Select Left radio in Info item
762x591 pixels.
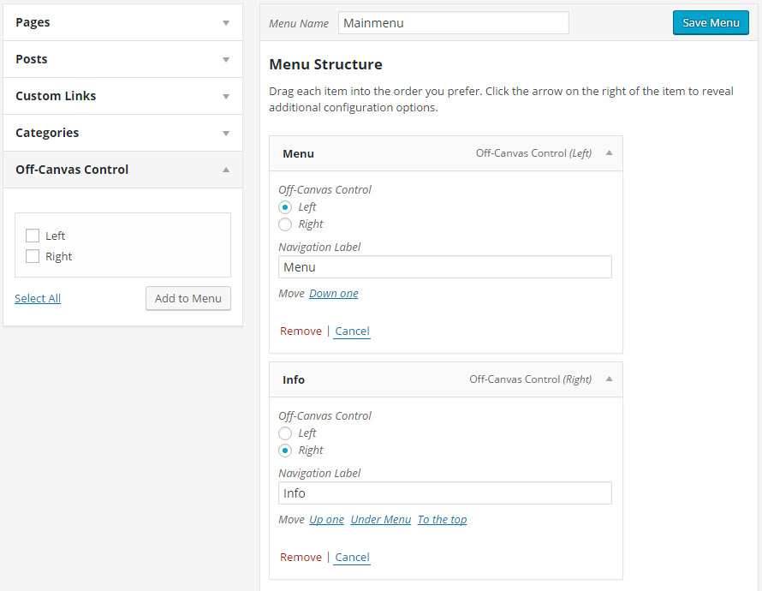click(285, 433)
